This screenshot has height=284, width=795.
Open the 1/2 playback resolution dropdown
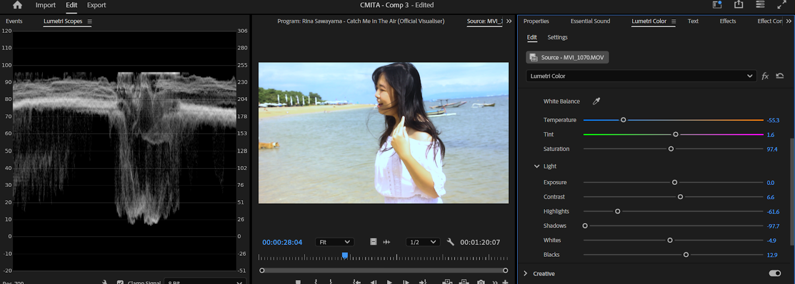pos(422,242)
